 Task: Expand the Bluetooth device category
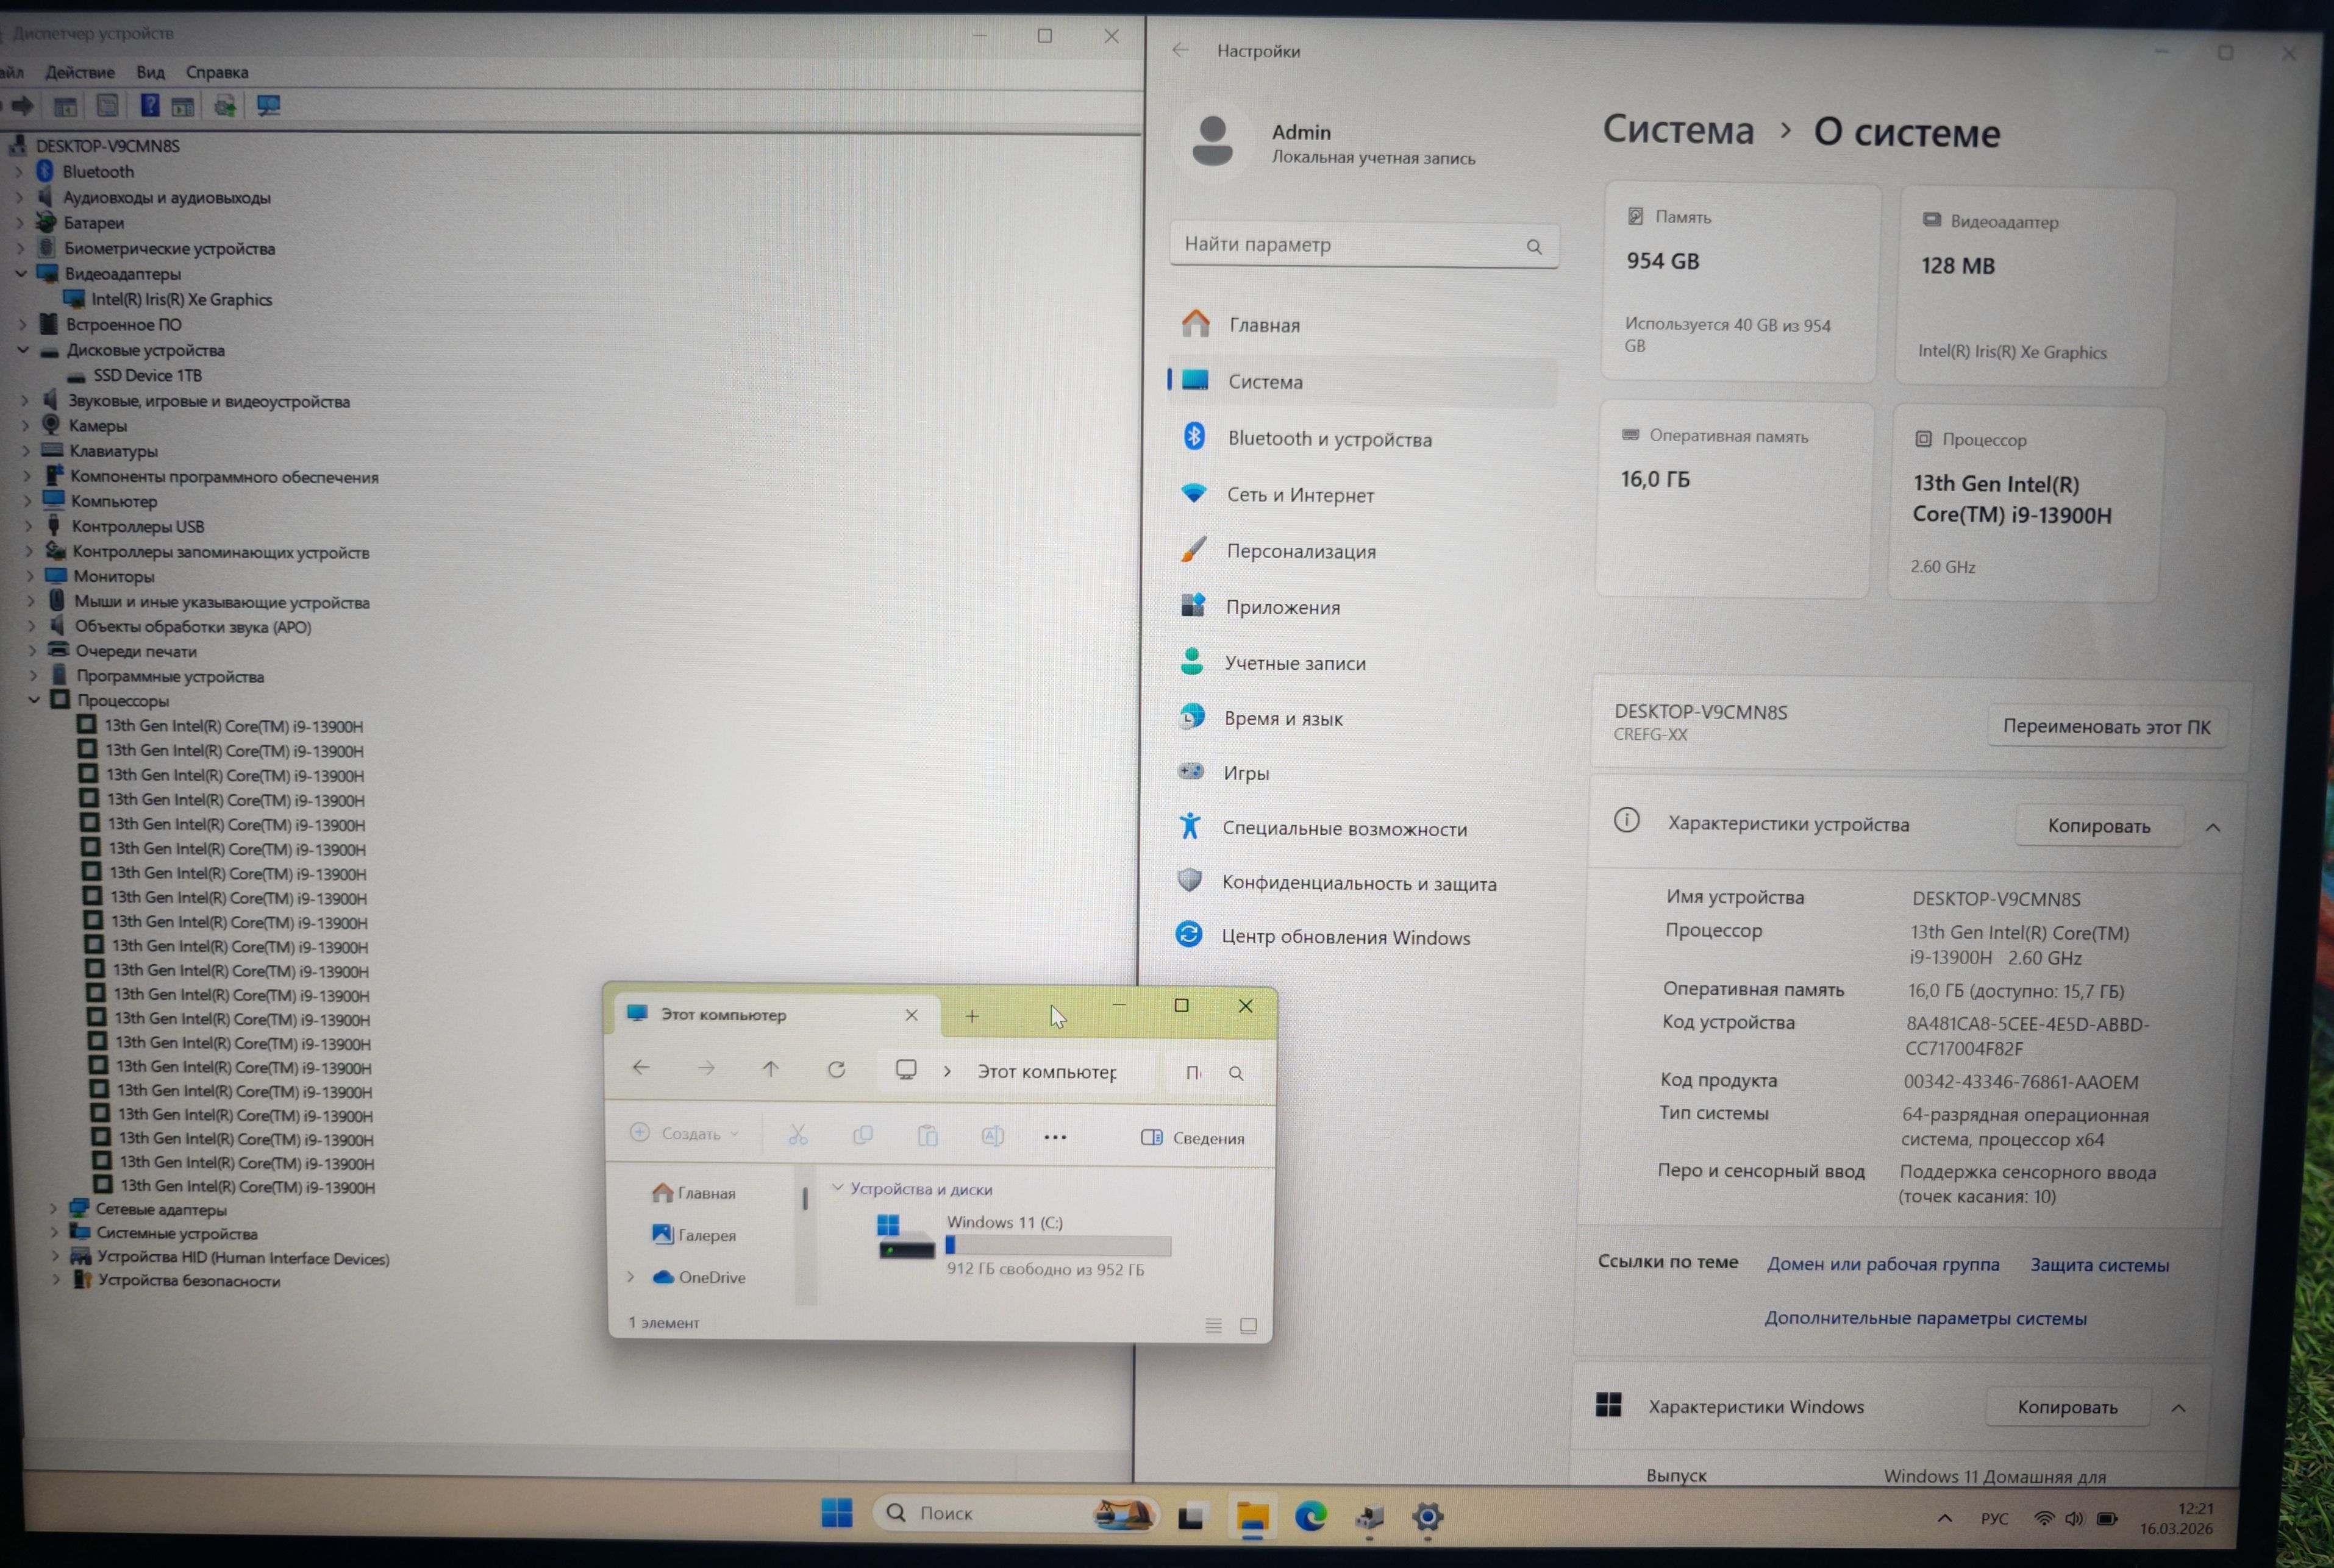[19, 172]
